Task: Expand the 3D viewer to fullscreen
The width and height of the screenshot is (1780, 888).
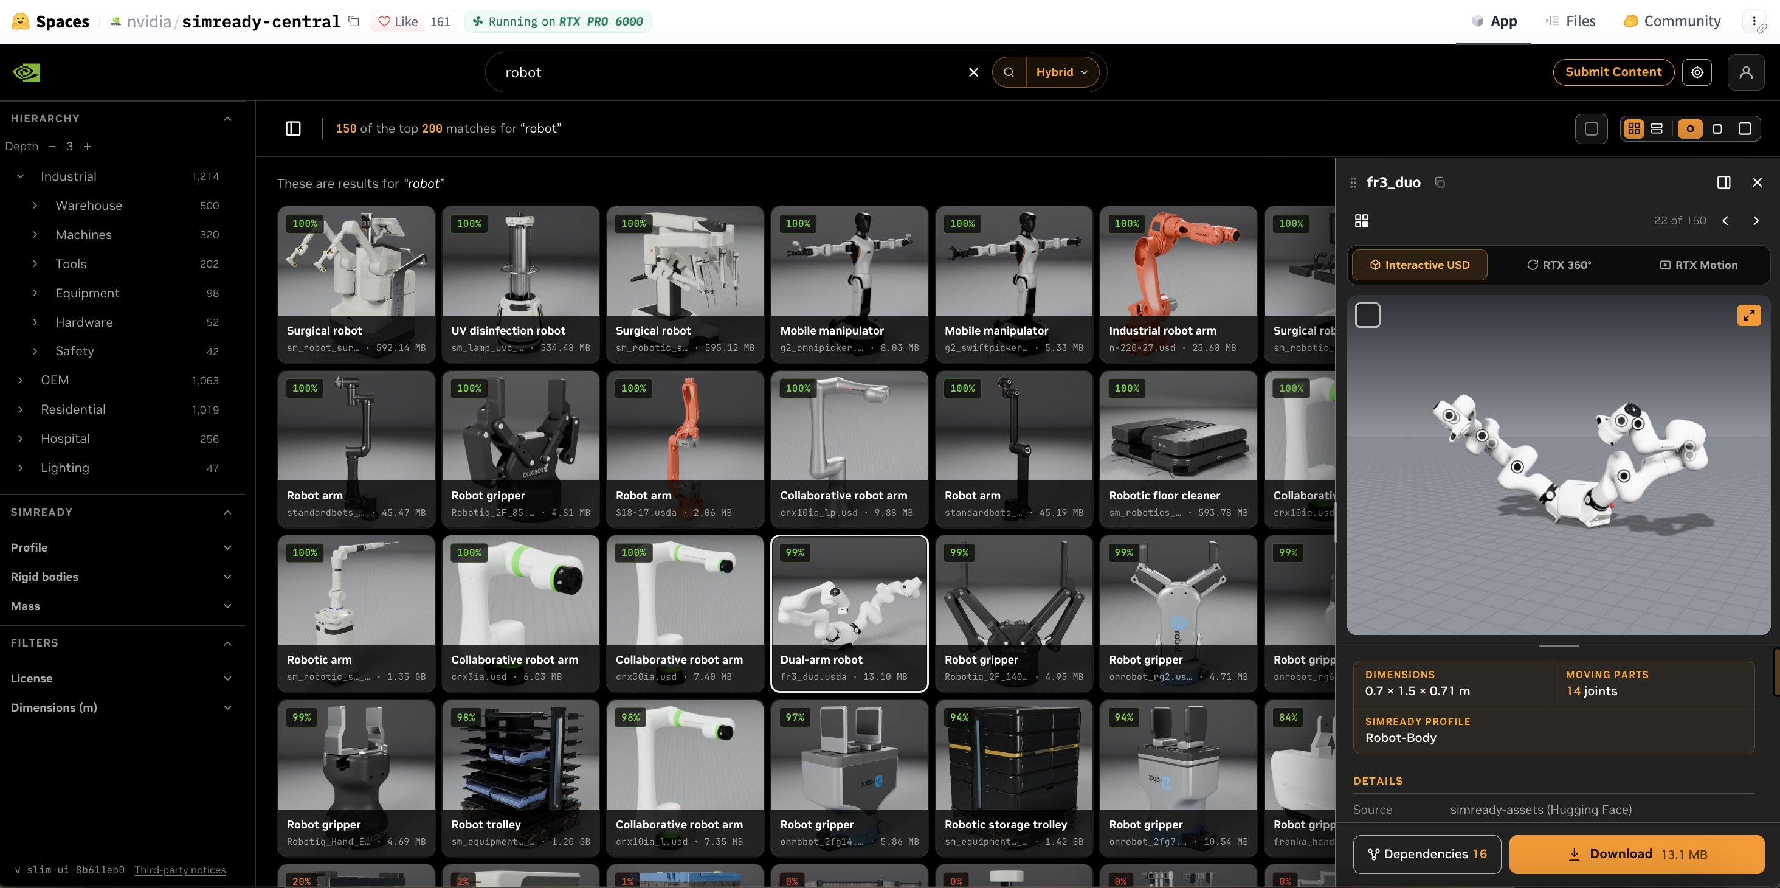Action: pos(1748,316)
